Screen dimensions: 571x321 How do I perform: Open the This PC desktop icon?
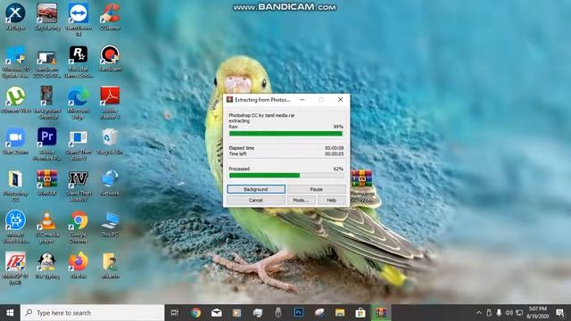click(x=110, y=224)
